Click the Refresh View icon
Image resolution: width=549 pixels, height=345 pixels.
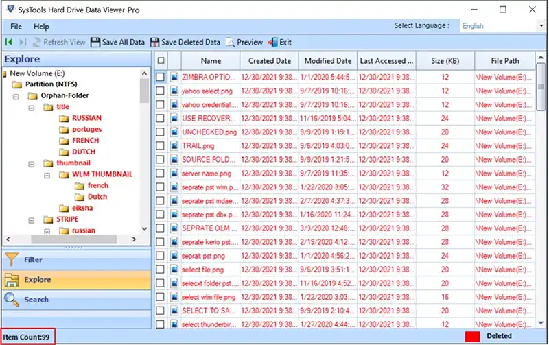37,43
